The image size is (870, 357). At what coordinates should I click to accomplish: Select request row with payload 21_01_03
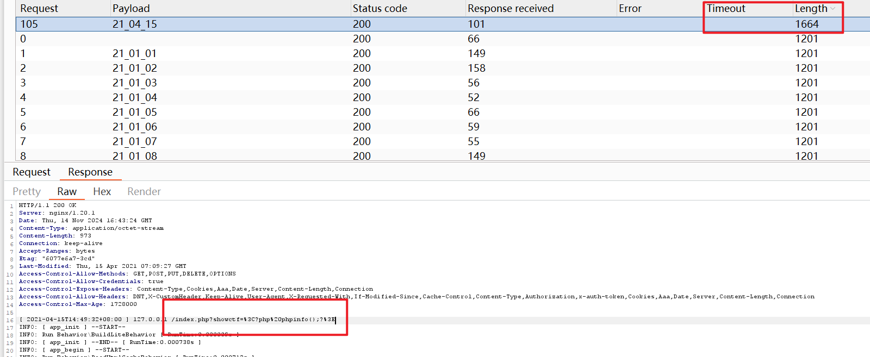tap(135, 83)
